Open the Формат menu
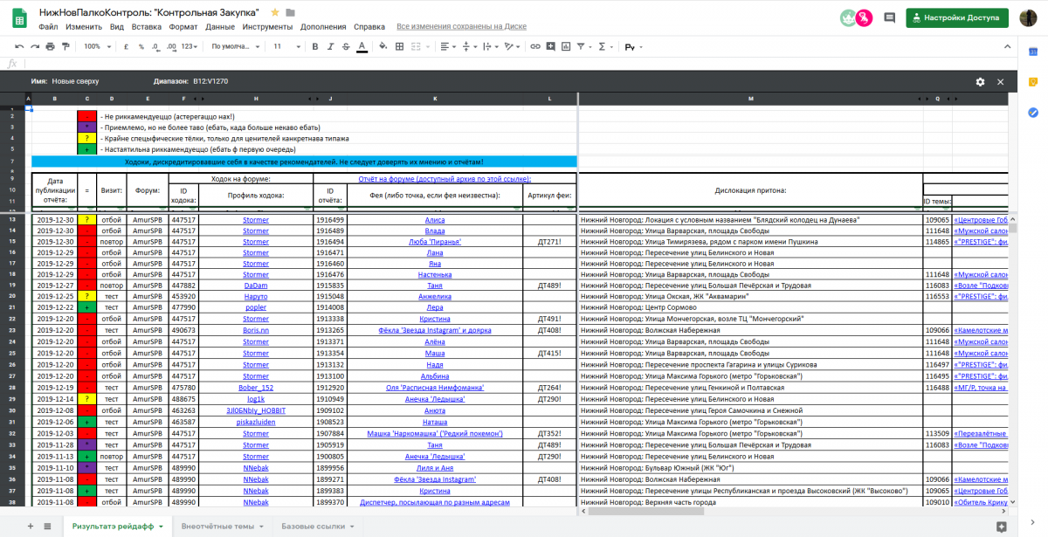Image resolution: width=1048 pixels, height=537 pixels. click(183, 27)
